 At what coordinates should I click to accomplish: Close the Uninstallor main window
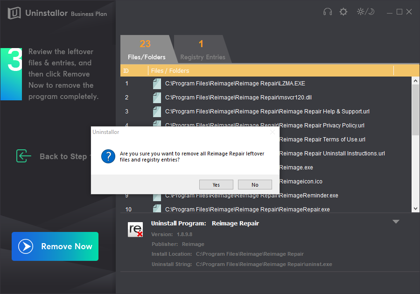tap(409, 12)
